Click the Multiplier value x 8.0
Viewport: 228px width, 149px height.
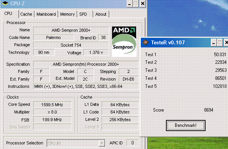point(53,112)
